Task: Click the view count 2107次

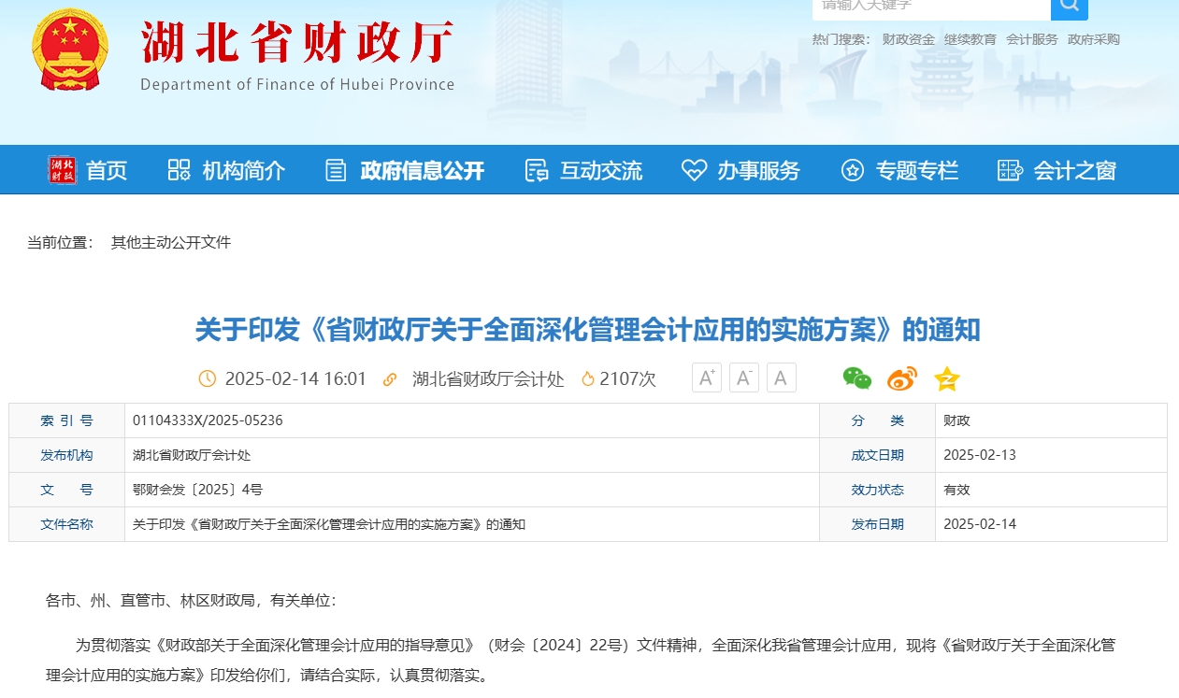Action: pyautogui.click(x=628, y=378)
